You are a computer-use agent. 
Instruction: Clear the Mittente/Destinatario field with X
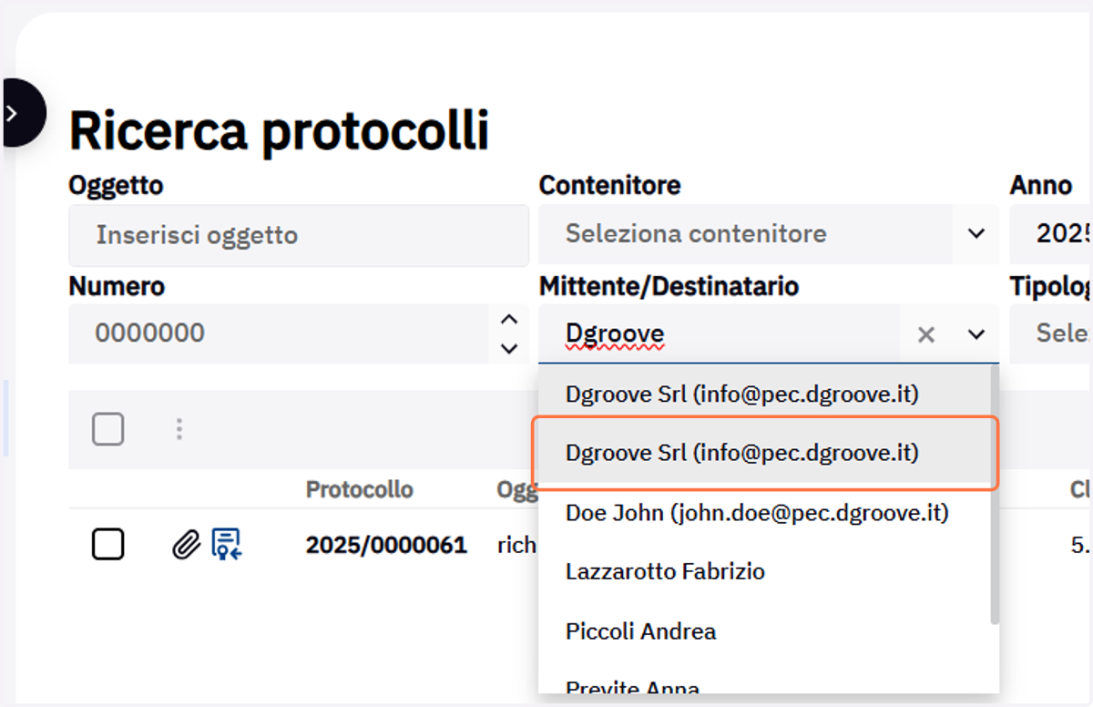(926, 335)
